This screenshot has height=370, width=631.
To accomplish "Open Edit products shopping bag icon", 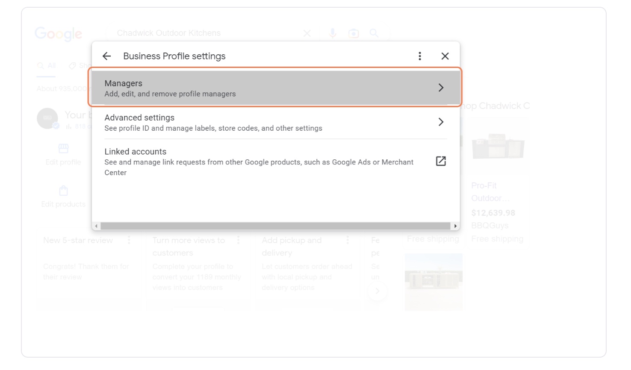I will point(63,191).
